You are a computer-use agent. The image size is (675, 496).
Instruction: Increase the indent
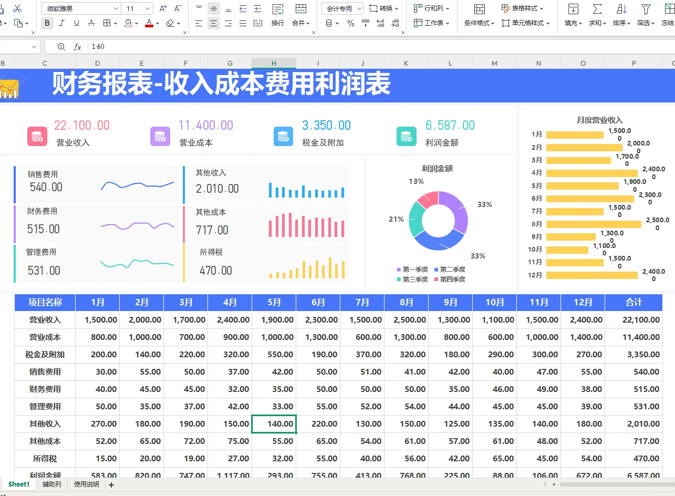[257, 8]
